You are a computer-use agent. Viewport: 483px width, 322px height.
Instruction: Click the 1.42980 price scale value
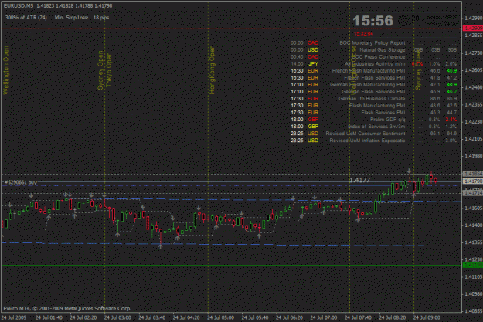474,19
